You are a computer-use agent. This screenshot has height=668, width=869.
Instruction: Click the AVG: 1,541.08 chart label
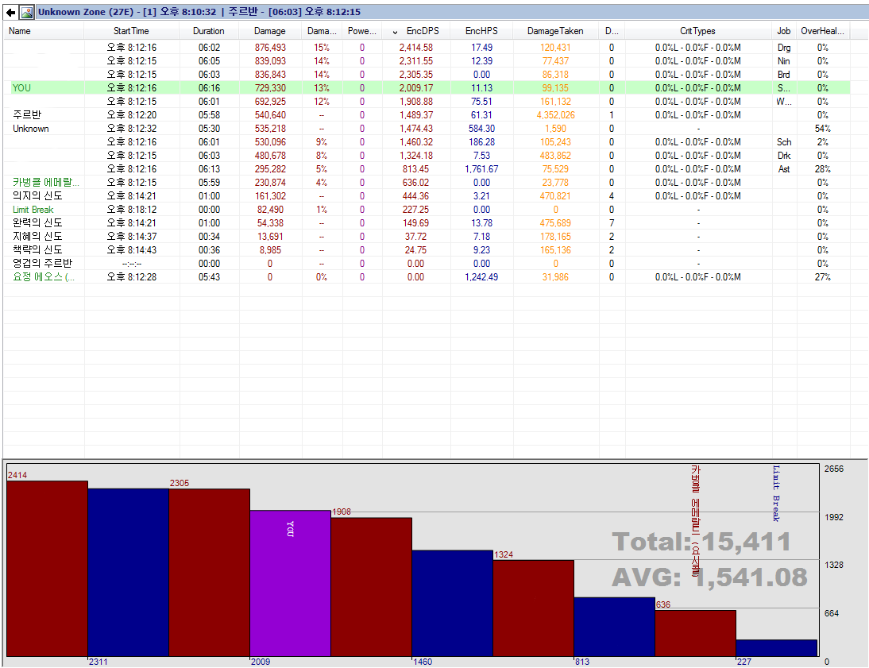[x=709, y=577]
